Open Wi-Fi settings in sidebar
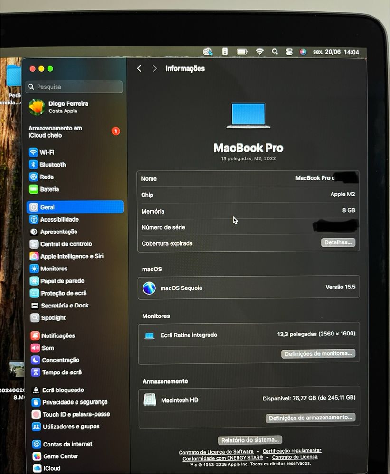 point(41,152)
